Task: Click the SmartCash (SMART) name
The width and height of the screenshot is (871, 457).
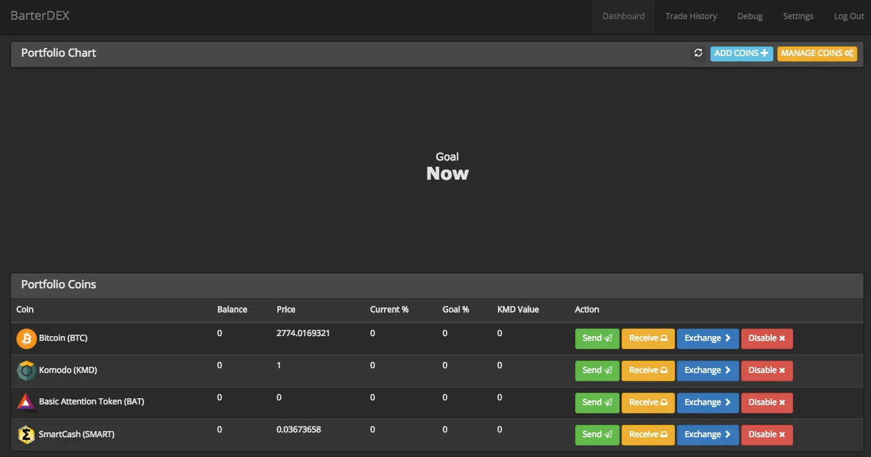Action: click(77, 434)
